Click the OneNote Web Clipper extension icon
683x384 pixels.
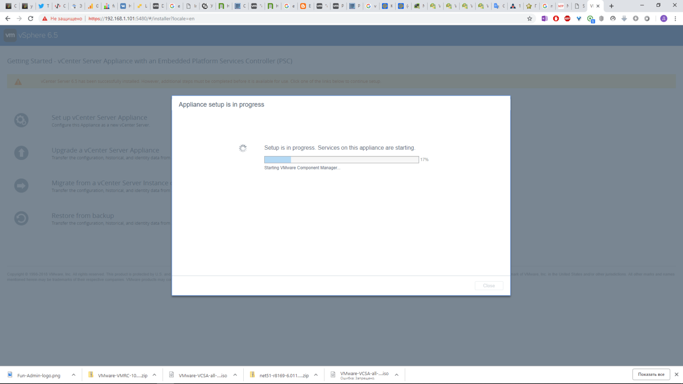(544, 18)
